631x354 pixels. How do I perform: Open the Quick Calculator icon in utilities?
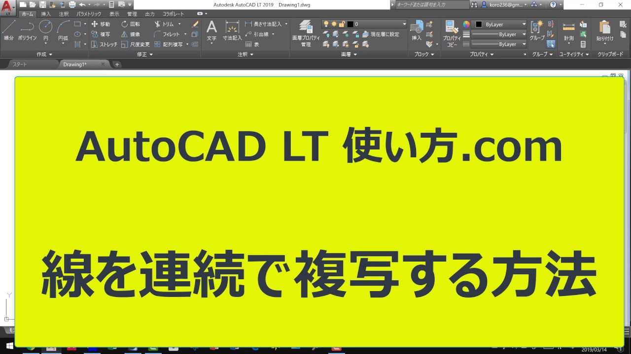[x=583, y=44]
